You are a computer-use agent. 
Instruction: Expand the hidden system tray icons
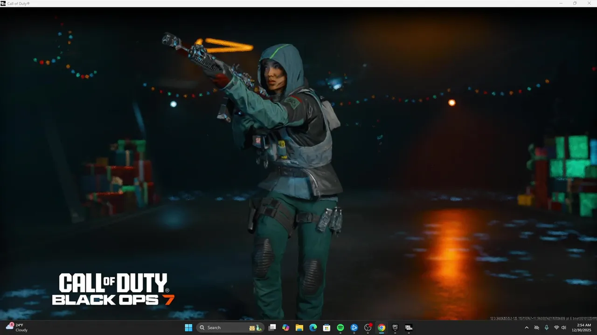pyautogui.click(x=527, y=328)
